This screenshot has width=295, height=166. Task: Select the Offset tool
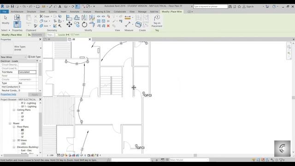pyautogui.click(x=77, y=18)
